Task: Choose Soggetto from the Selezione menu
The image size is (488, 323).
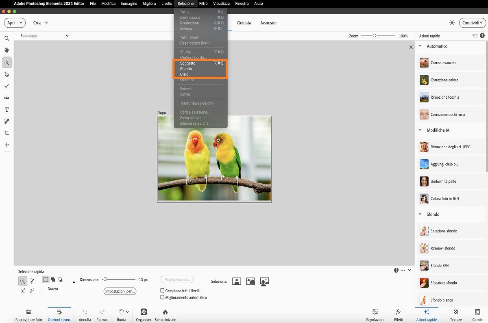Action: pos(188,63)
